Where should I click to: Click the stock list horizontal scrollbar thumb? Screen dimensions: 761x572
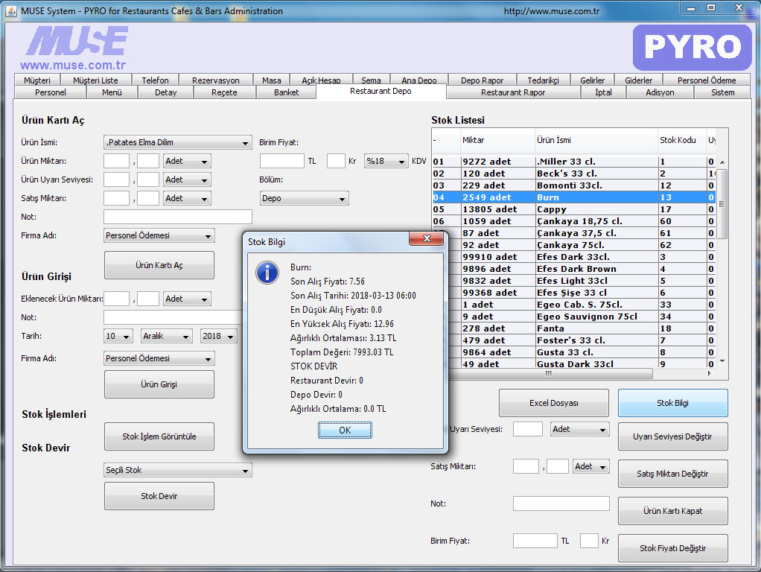pos(549,373)
